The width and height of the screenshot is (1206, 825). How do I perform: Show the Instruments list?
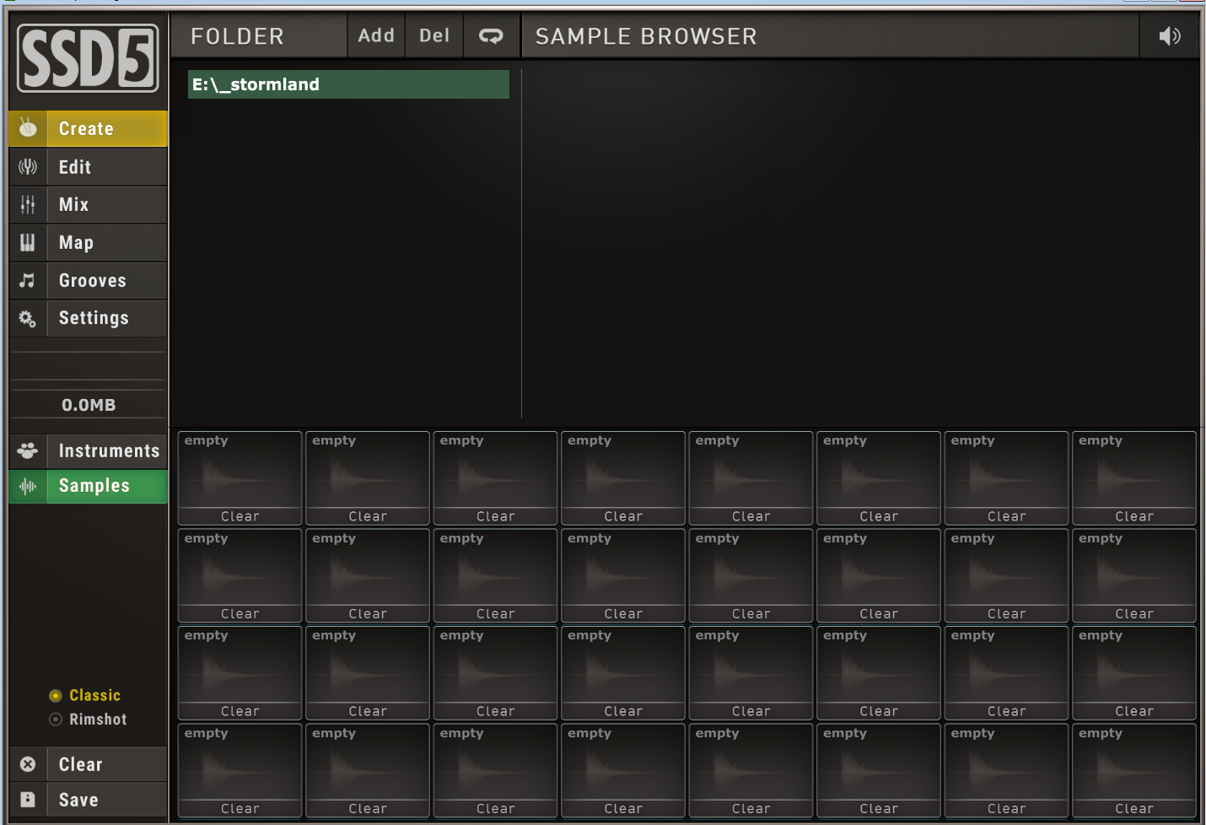point(89,450)
